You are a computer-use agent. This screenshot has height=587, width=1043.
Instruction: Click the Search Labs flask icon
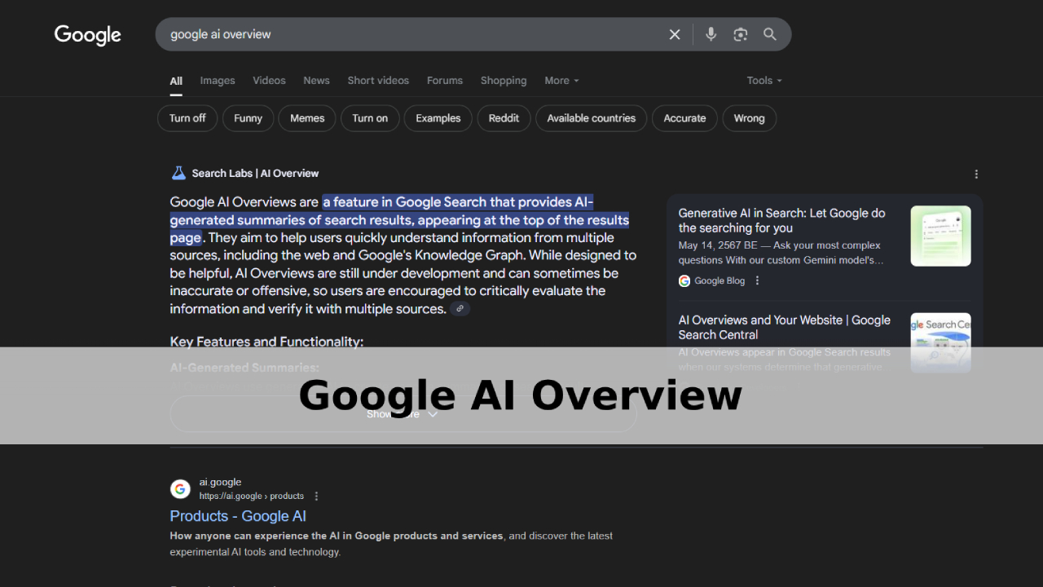[x=178, y=172]
